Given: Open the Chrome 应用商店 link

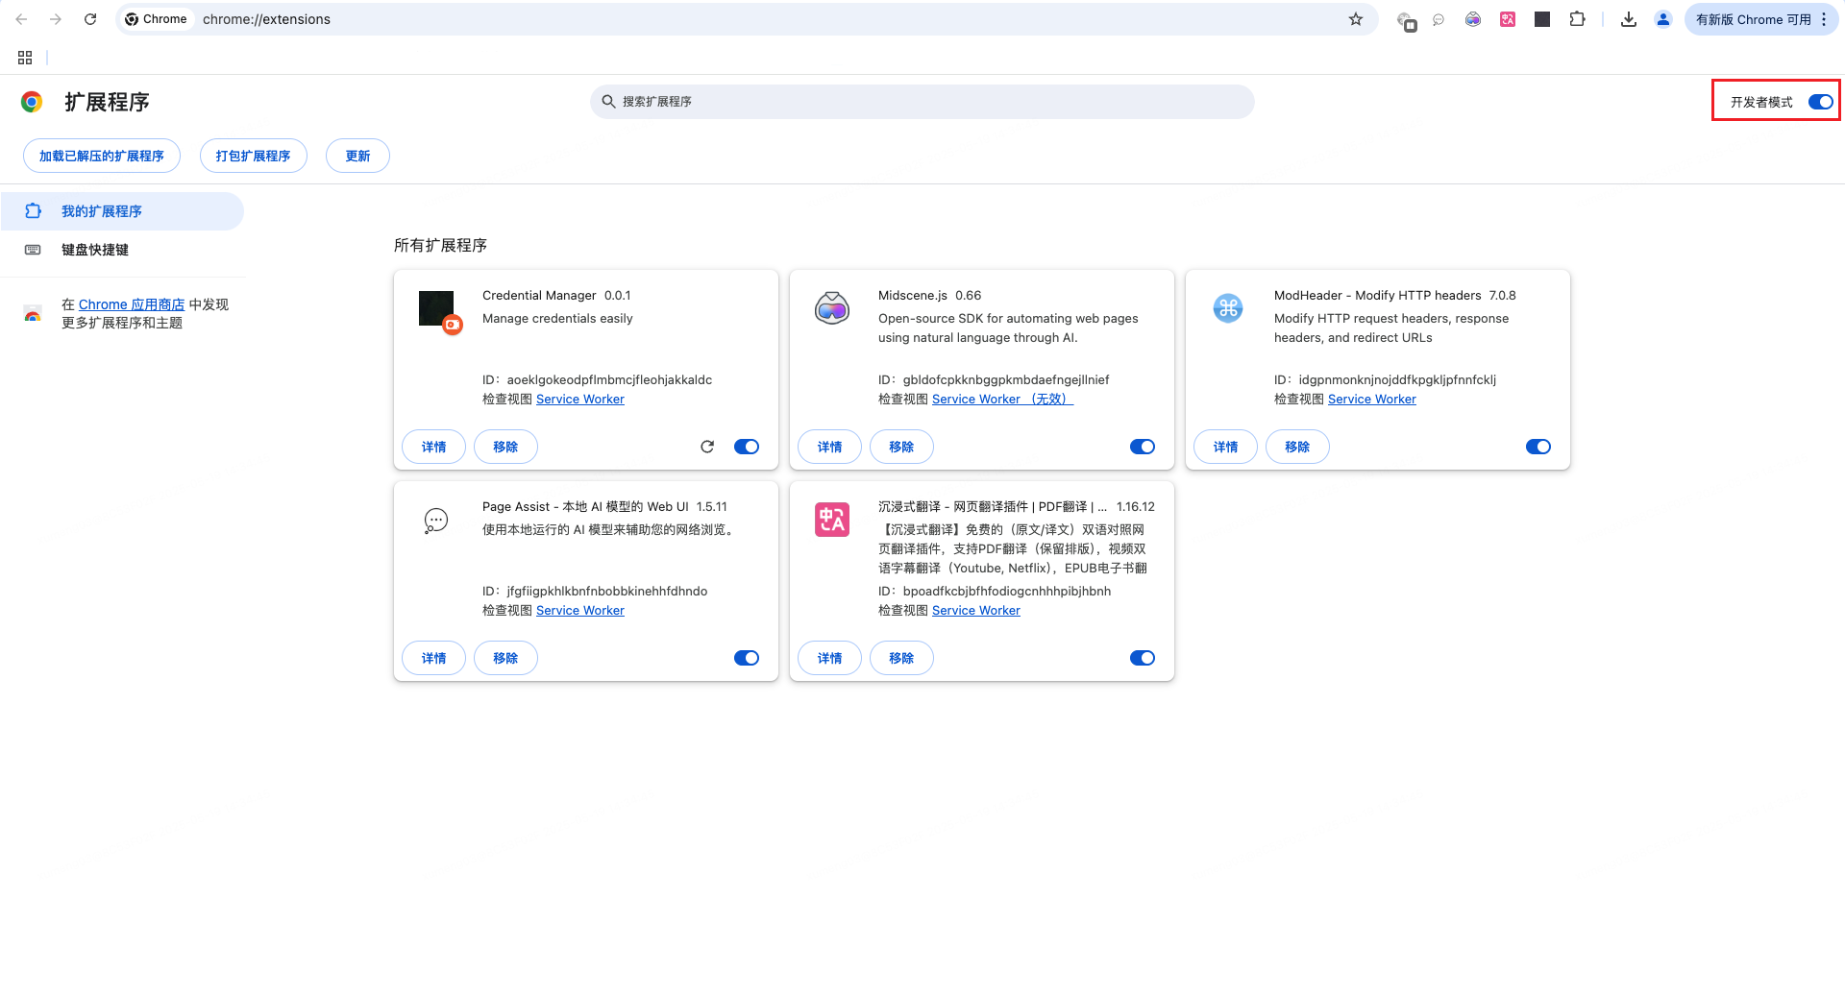Looking at the screenshot, I should point(132,304).
